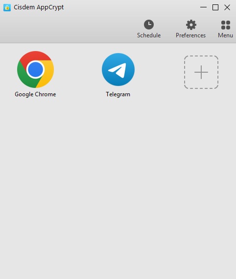Click the Telegram label text

118,94
